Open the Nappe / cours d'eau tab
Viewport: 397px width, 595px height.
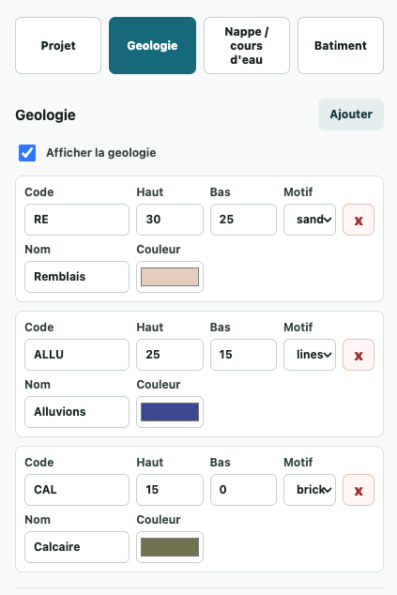pyautogui.click(x=247, y=46)
